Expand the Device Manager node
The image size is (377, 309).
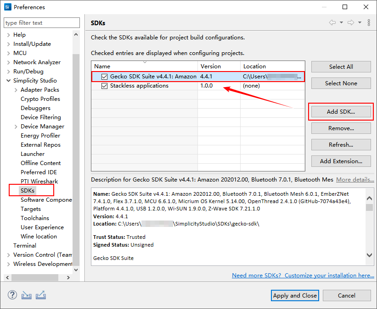pos(16,127)
